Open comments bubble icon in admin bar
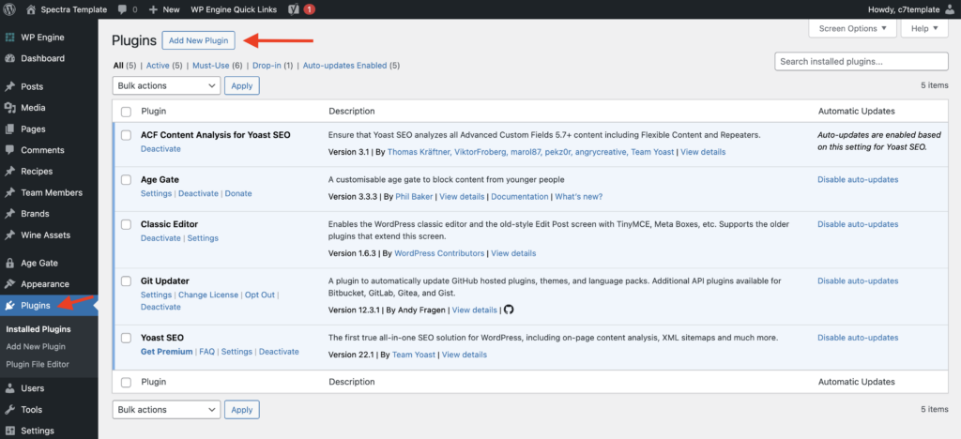961x439 pixels. tap(122, 9)
